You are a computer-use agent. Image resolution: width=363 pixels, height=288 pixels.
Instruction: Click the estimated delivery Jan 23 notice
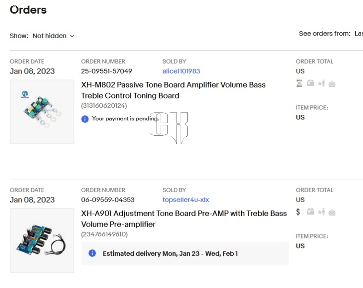[x=185, y=254]
